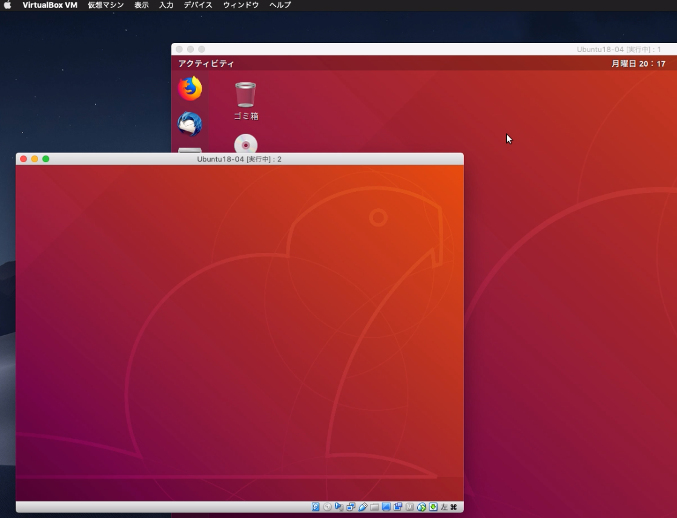Open the 仮想マシン menu
677x518 pixels.
(106, 5)
